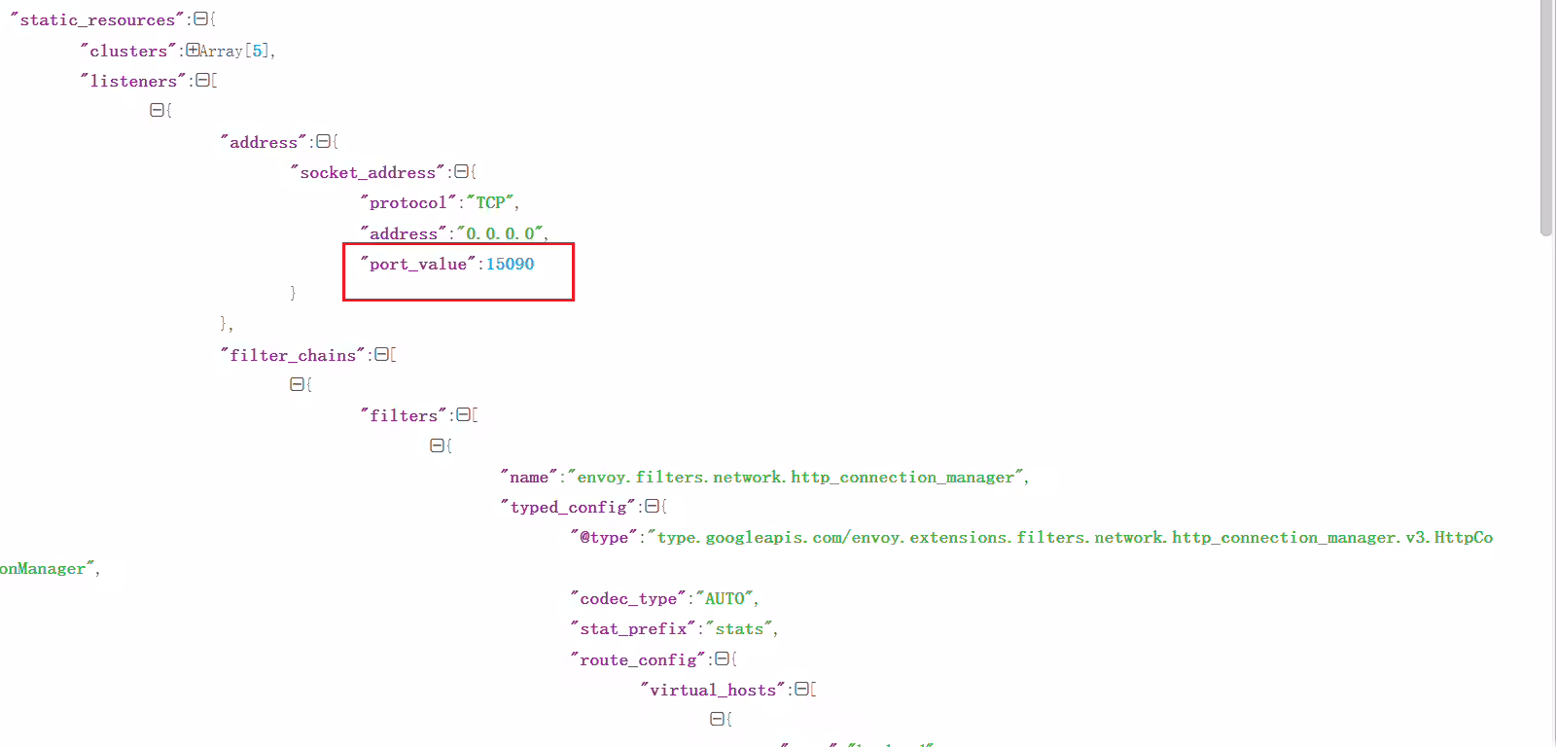Image resolution: width=1556 pixels, height=747 pixels.
Task: Collapse the object directly under filters
Action: tap(437, 445)
